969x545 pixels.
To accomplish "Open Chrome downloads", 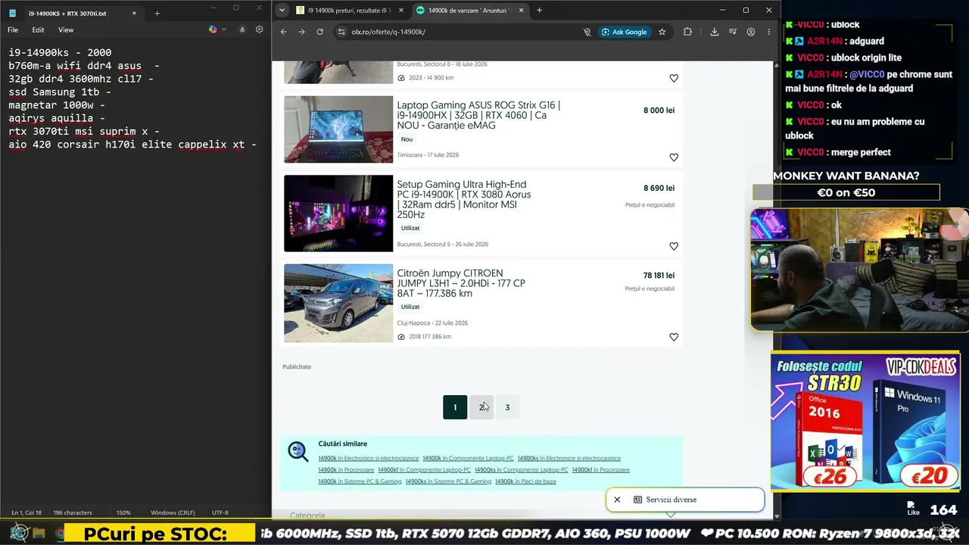I will [715, 32].
